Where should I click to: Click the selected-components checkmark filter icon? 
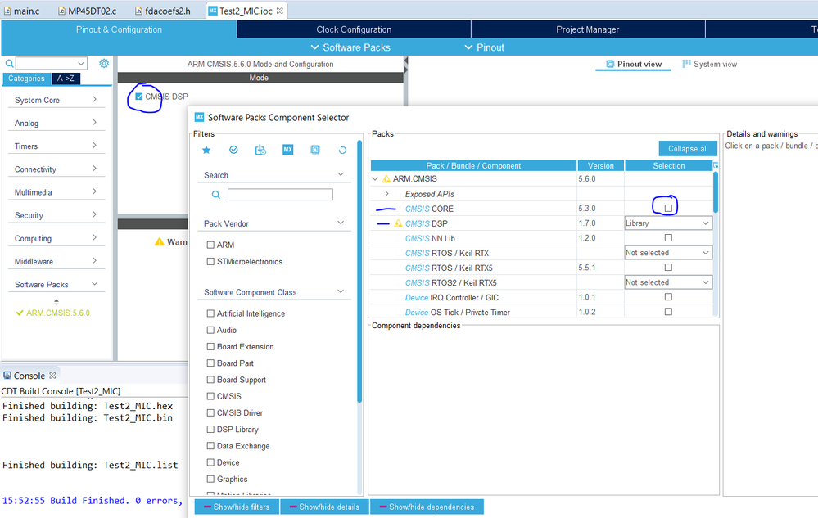(x=233, y=150)
